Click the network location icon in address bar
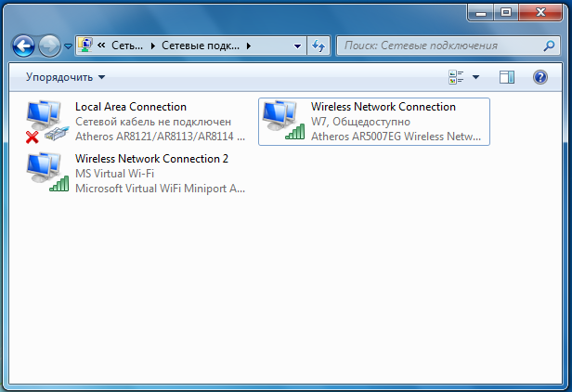Viewport: 572px width, 392px height. click(85, 45)
